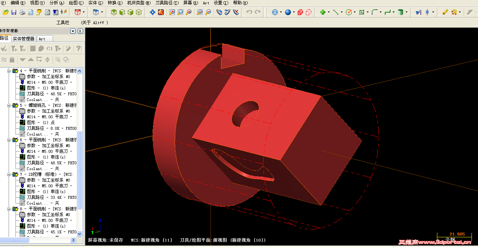
Task: Click the redo arrow icon
Action: 258,12
